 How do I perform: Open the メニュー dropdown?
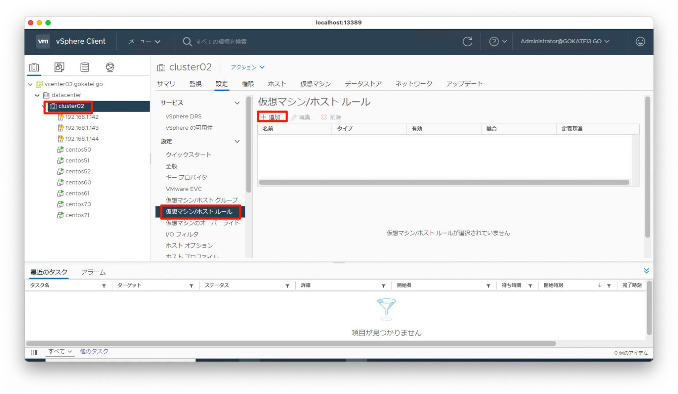[x=144, y=41]
